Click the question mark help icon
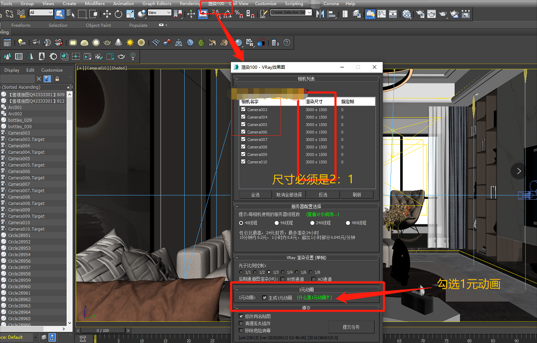 click(x=287, y=42)
